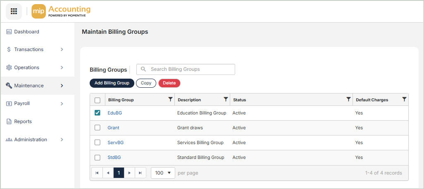Screen dimensions: 424x189
Task: Click the Add Billing Group button
Action: 112,83
